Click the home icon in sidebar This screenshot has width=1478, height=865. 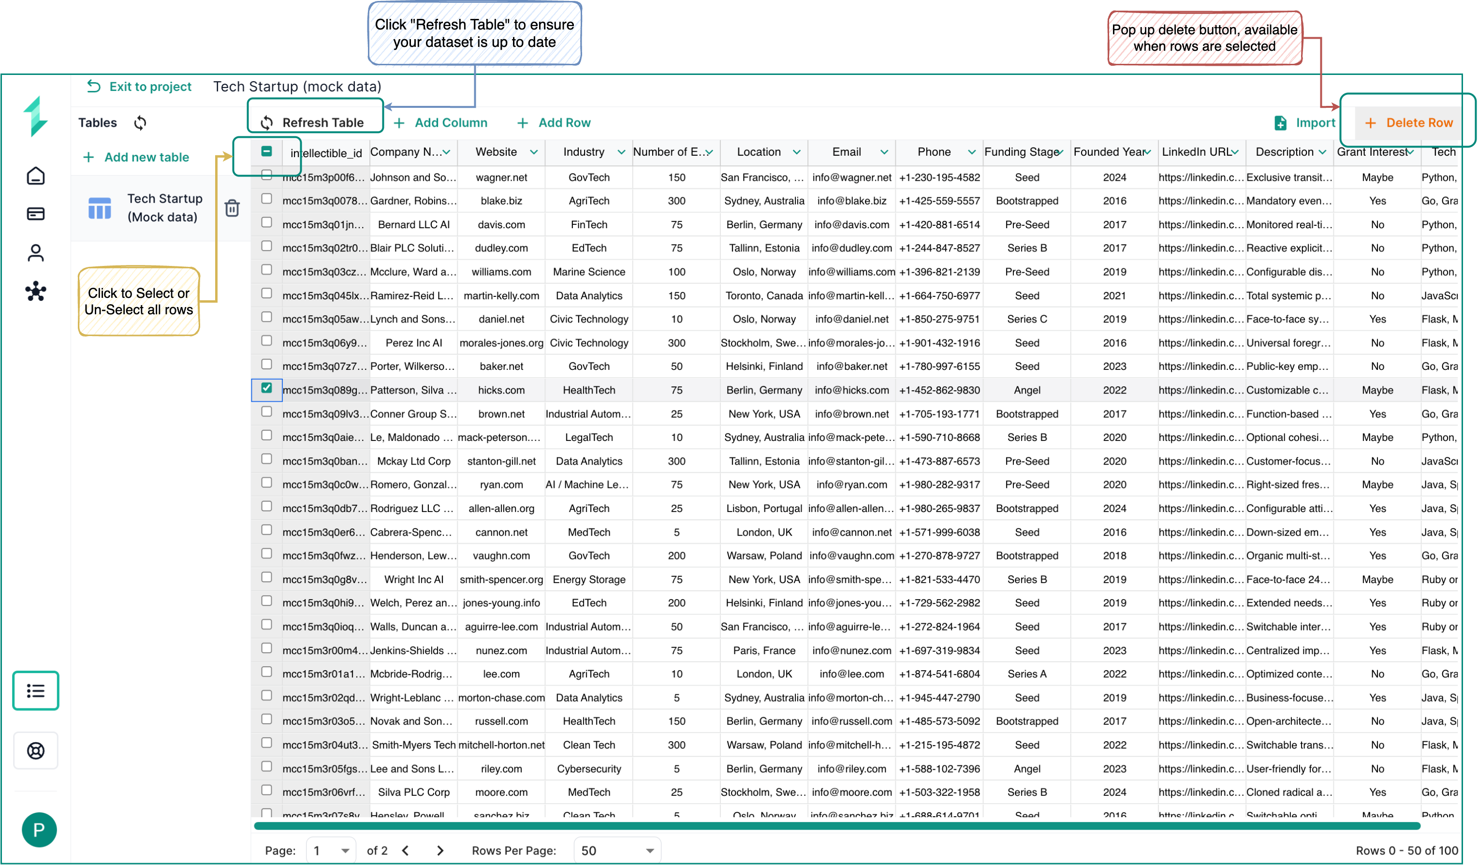[36, 176]
